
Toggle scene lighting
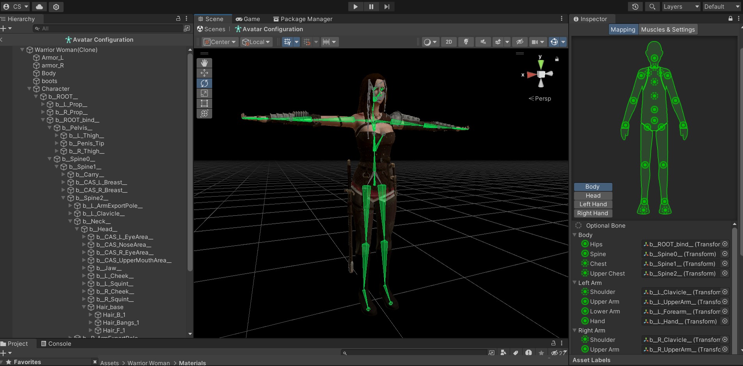click(x=466, y=42)
